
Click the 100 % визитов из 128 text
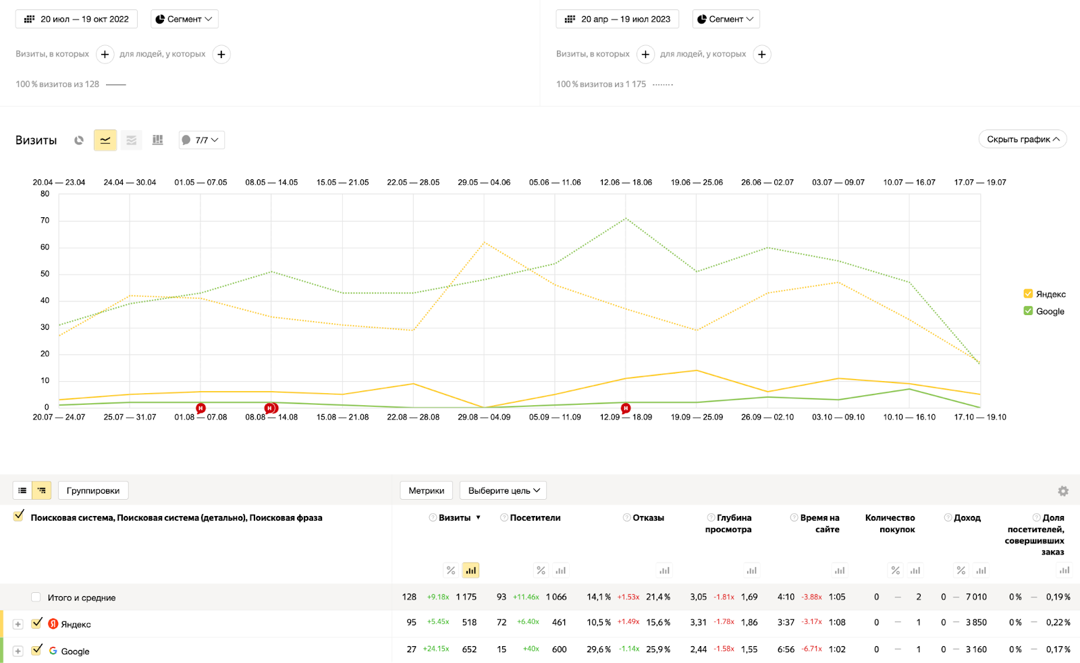pos(57,84)
